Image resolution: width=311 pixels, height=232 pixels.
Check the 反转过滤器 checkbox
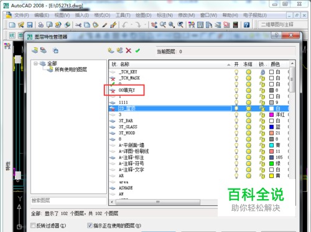33,225
